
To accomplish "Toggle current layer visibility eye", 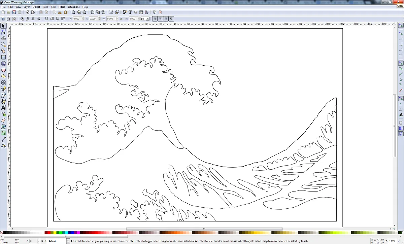I will pyautogui.click(x=42, y=241).
